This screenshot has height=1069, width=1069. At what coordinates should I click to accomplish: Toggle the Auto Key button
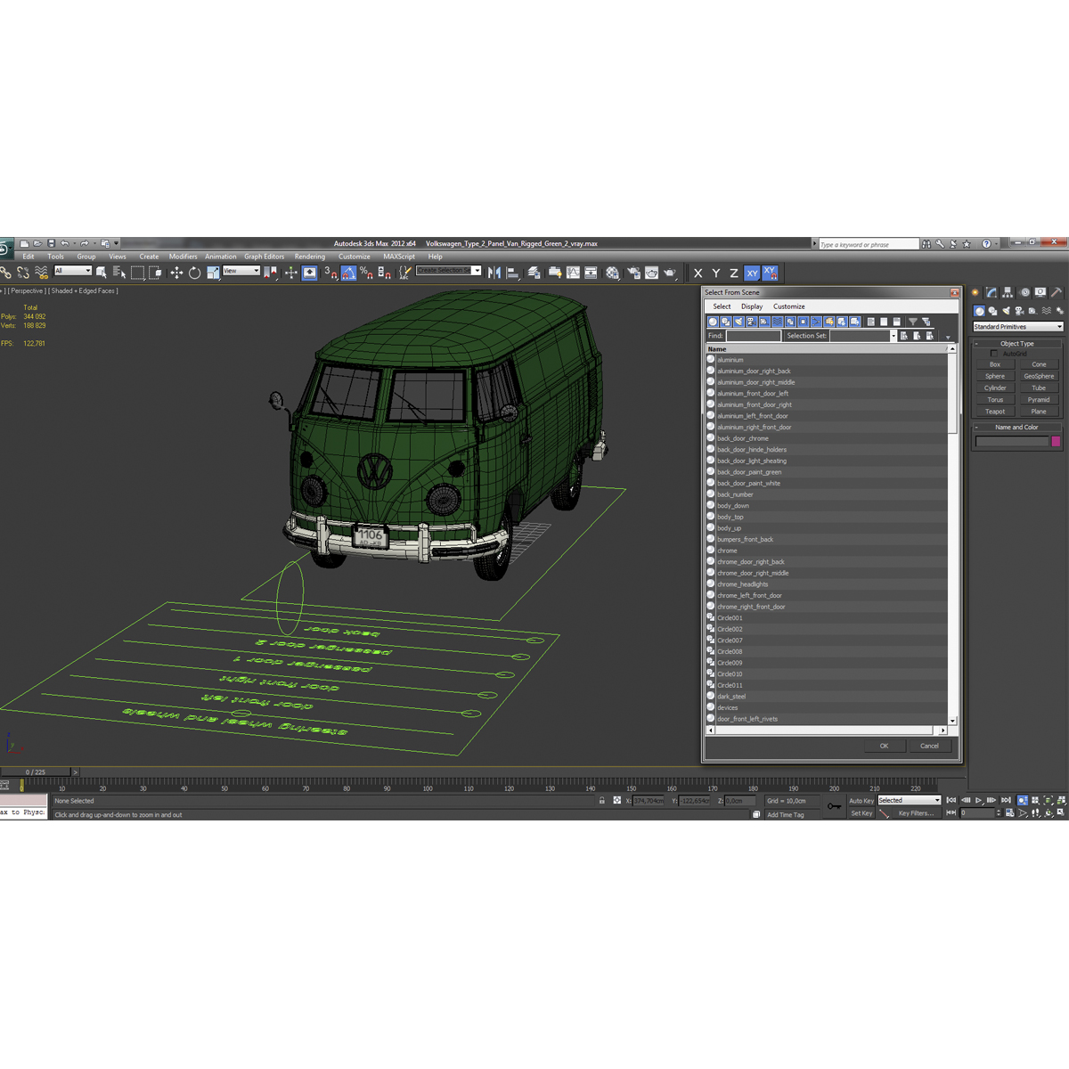pos(861,801)
